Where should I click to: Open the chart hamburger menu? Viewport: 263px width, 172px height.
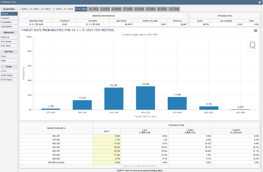pyautogui.click(x=256, y=31)
